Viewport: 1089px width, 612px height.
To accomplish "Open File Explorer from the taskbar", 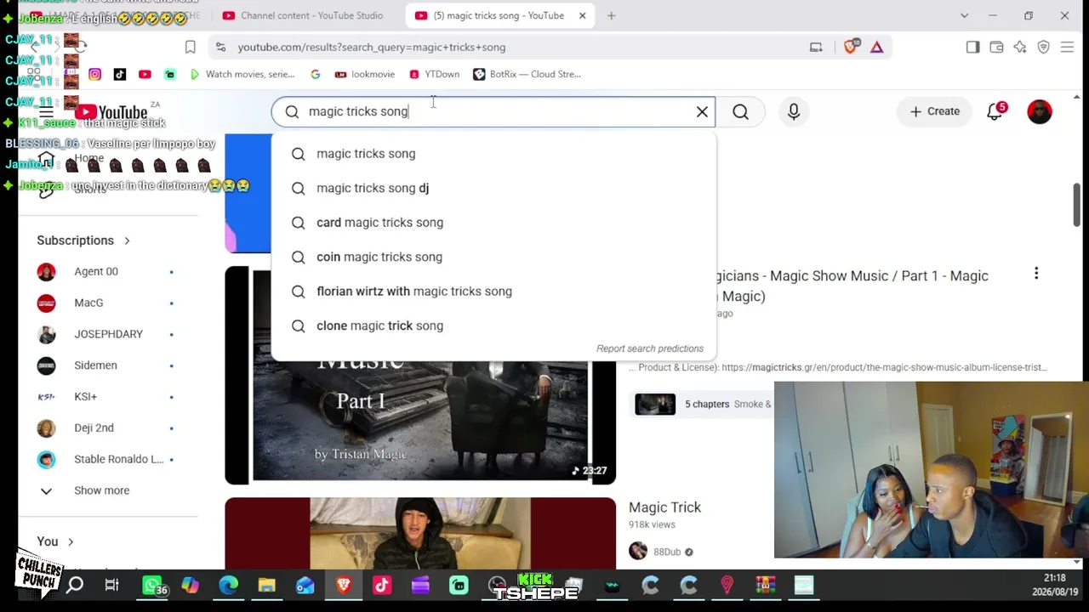I will (x=266, y=585).
